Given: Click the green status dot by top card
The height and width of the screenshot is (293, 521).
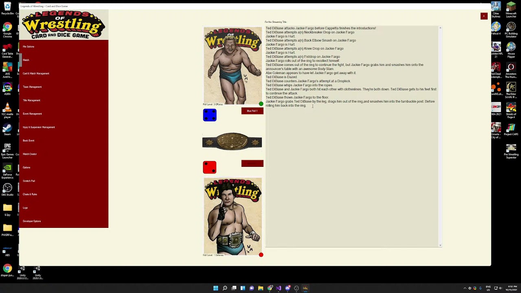Looking at the screenshot, I should pos(261,104).
